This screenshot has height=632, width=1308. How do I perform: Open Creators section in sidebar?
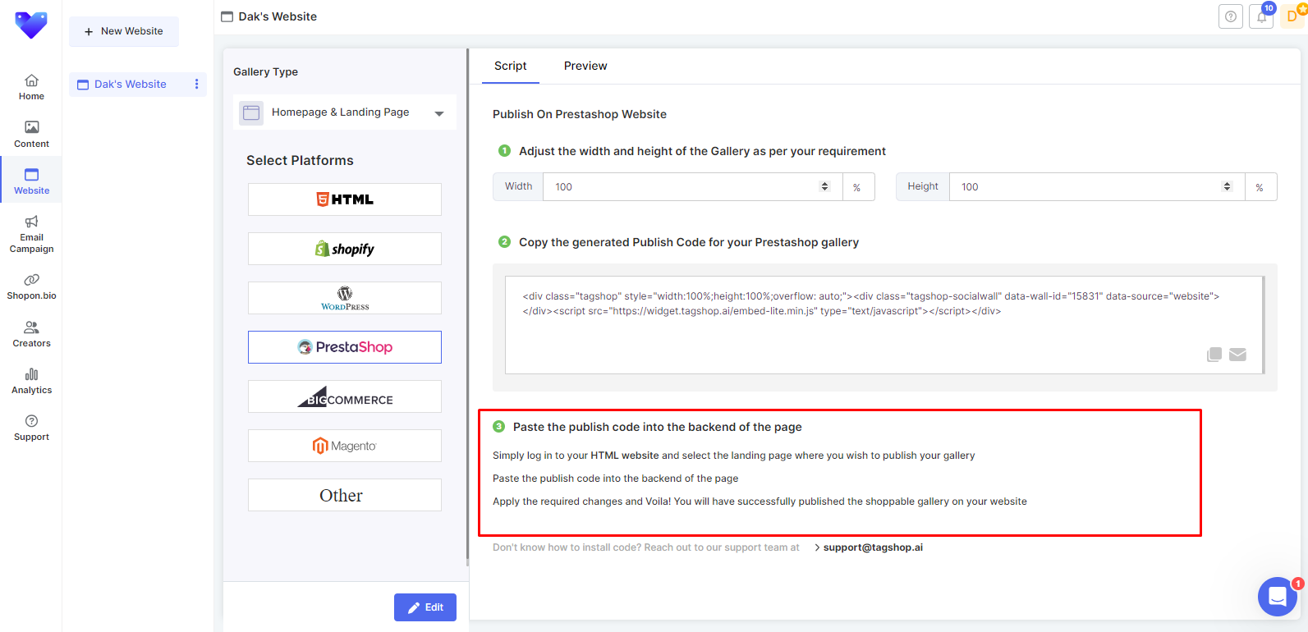[x=31, y=334]
